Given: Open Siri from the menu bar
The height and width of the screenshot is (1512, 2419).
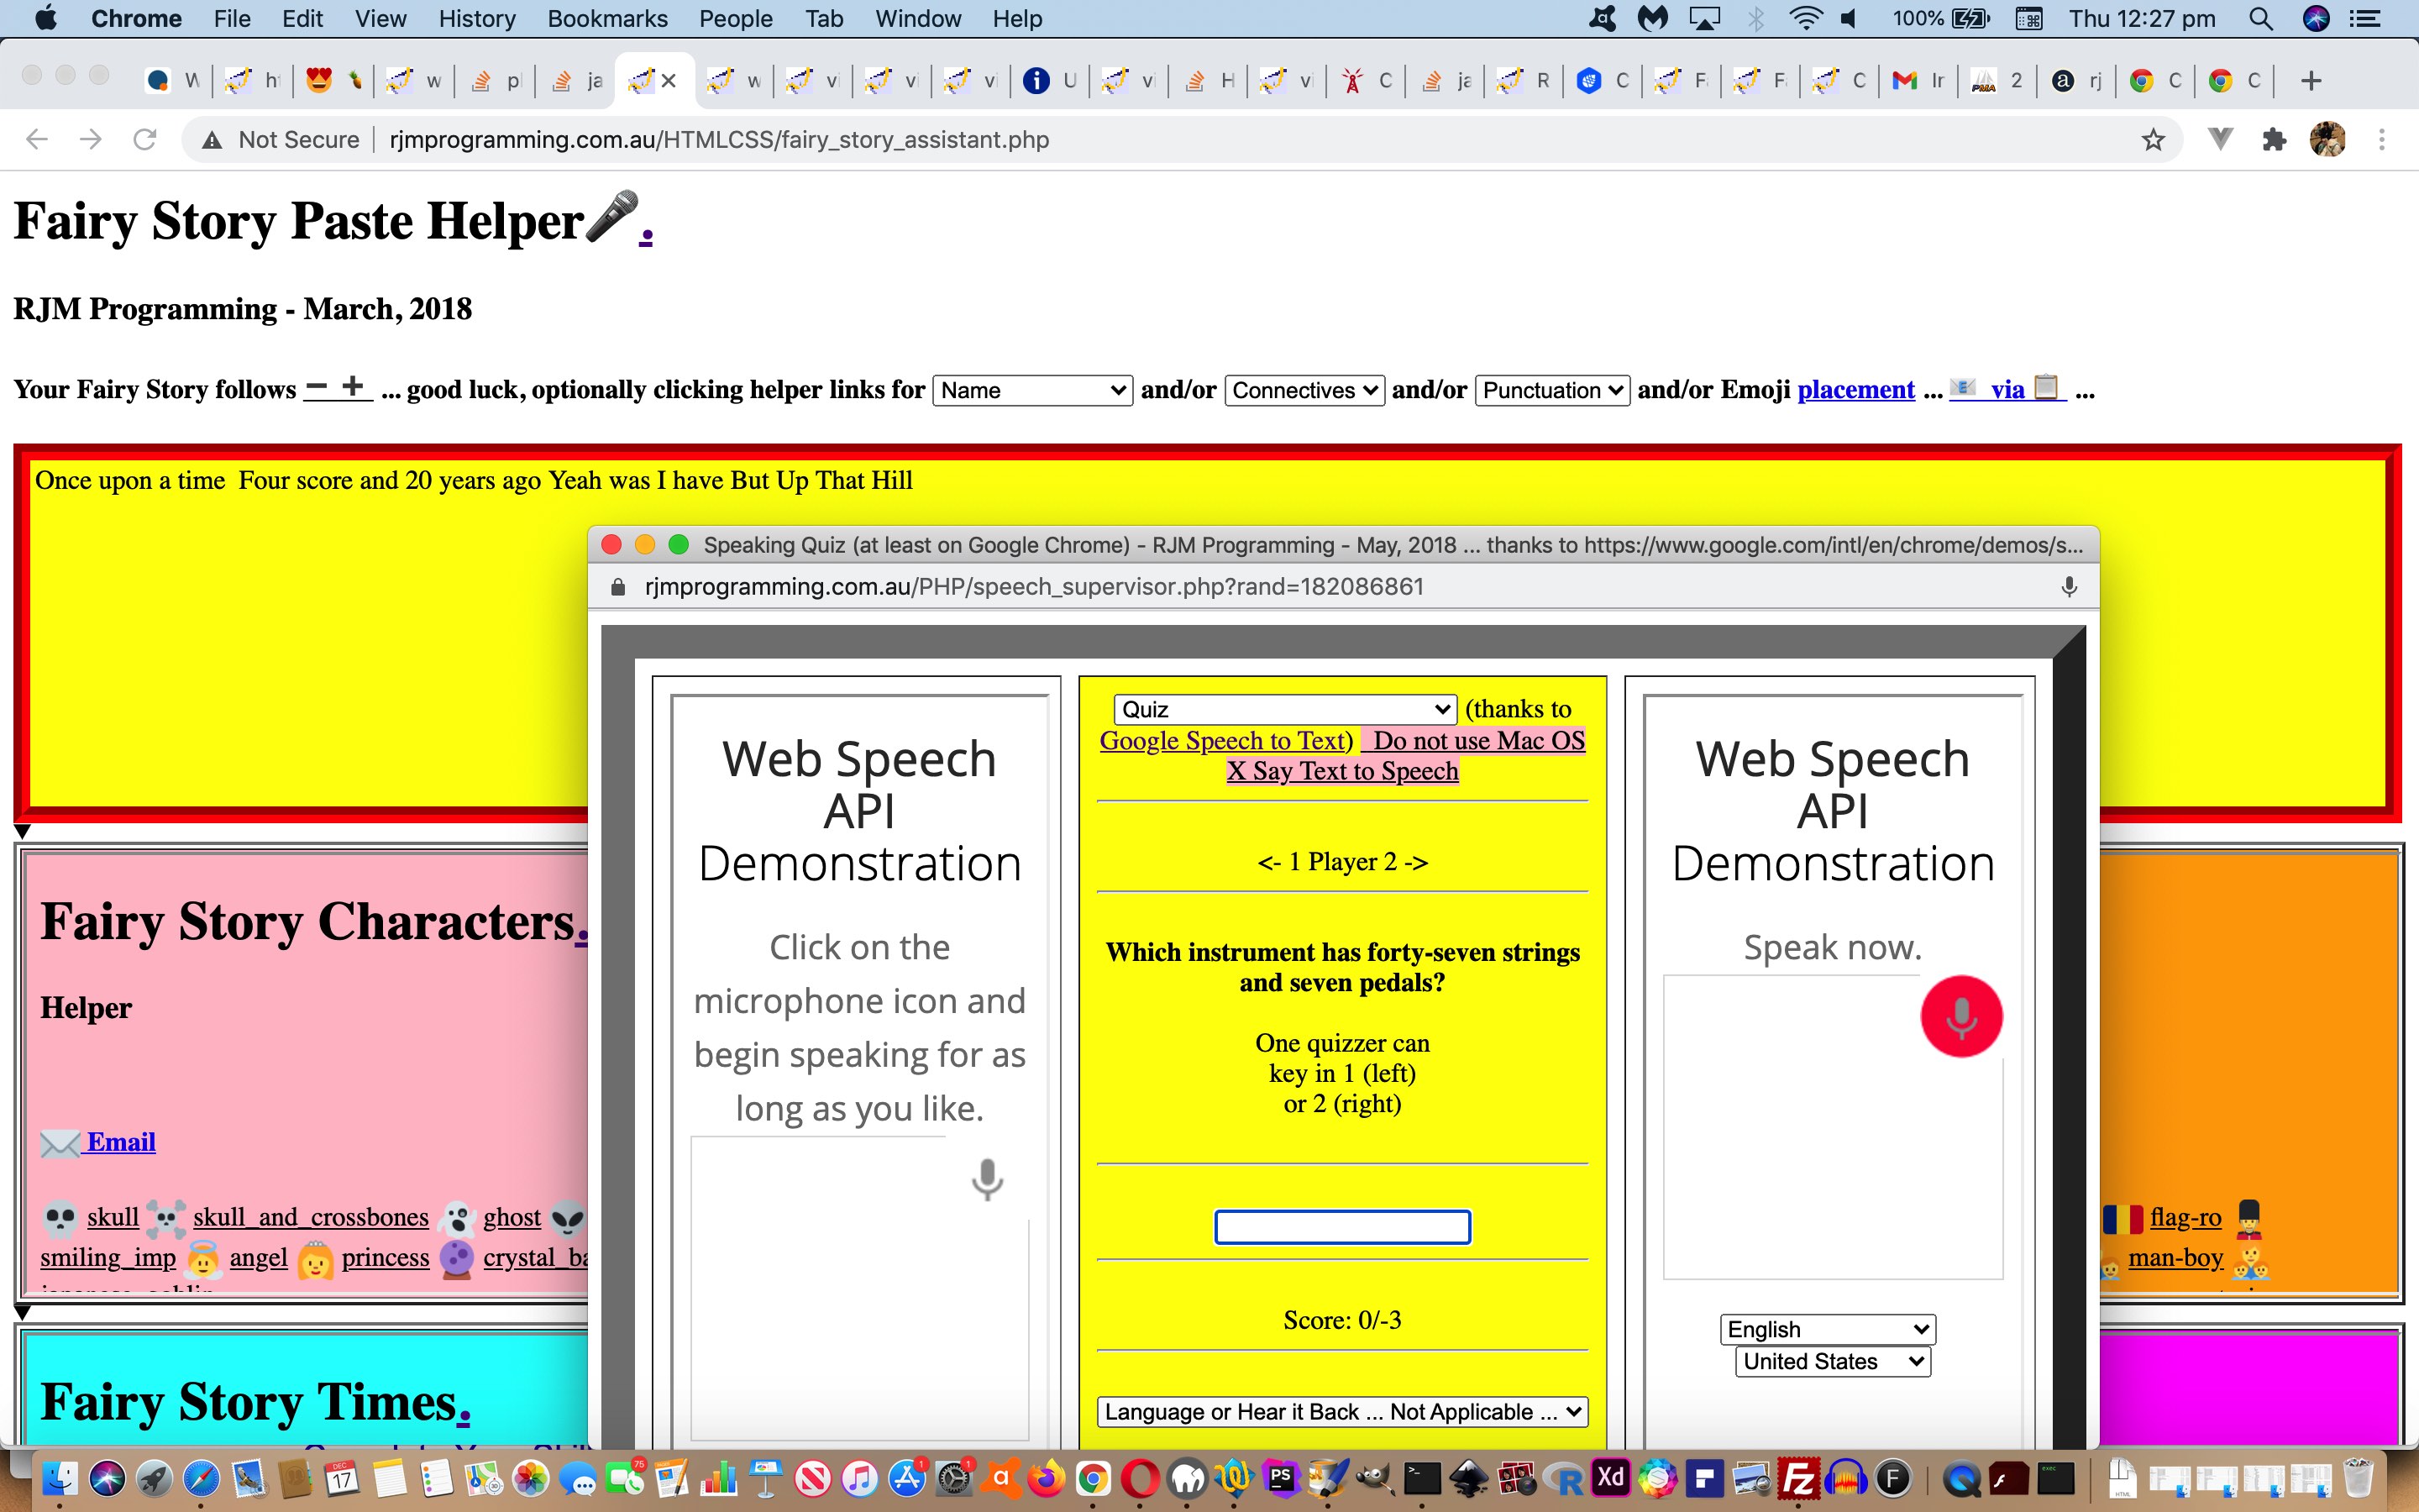Looking at the screenshot, I should tap(2316, 19).
